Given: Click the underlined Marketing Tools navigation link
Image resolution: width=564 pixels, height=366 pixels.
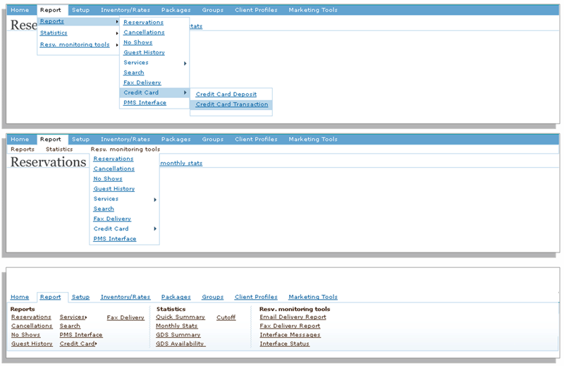Looking at the screenshot, I should click(312, 297).
